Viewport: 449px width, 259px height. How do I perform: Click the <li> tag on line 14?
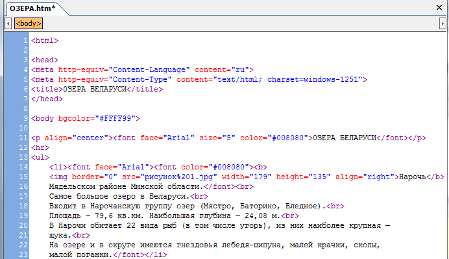click(x=58, y=167)
